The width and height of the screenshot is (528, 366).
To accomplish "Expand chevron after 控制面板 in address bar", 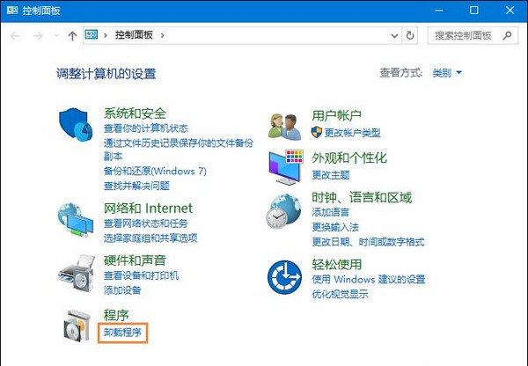I will click(163, 35).
